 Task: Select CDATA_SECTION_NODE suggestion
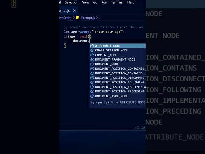click(x=118, y=50)
